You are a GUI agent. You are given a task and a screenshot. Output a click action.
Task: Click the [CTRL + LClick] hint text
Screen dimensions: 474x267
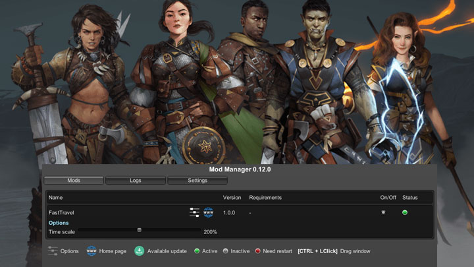tap(317, 251)
